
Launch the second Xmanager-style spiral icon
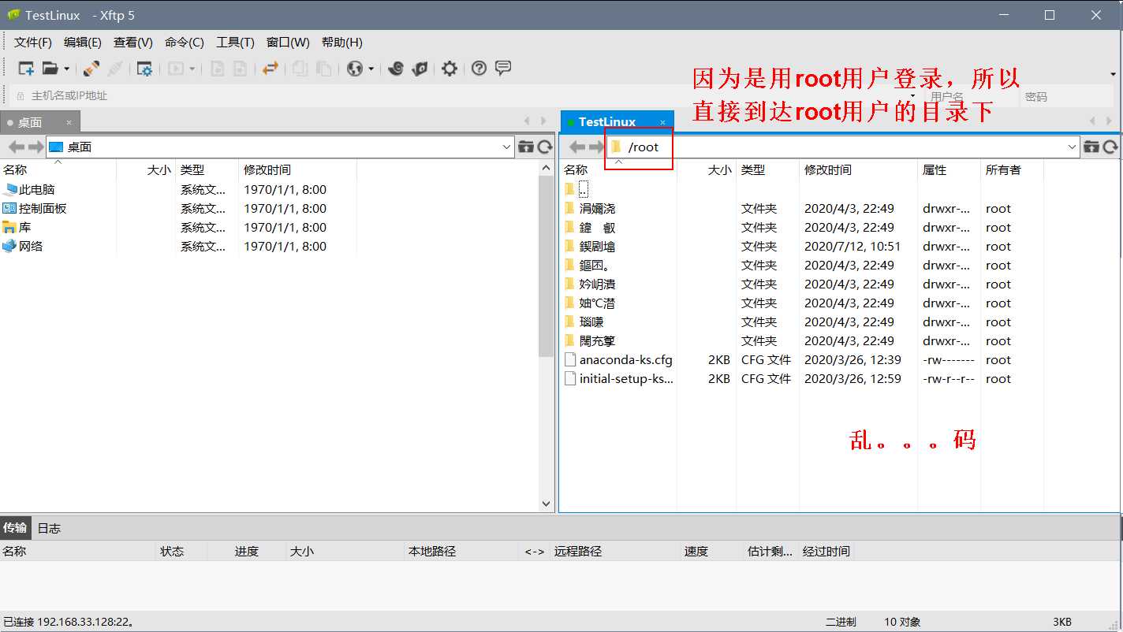420,69
